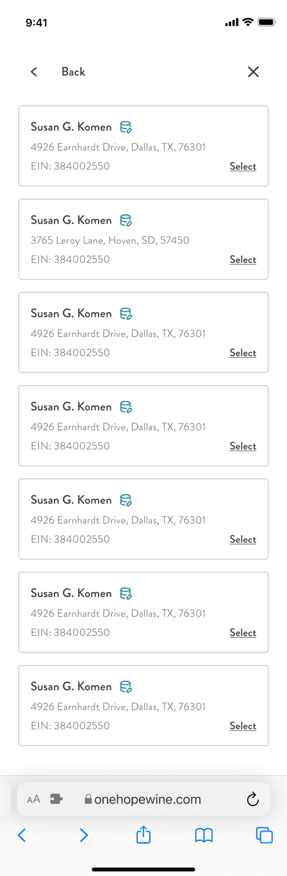This screenshot has height=876, width=287.
Task: Click database icon on last Susan G. Komen card
Action: 126,687
